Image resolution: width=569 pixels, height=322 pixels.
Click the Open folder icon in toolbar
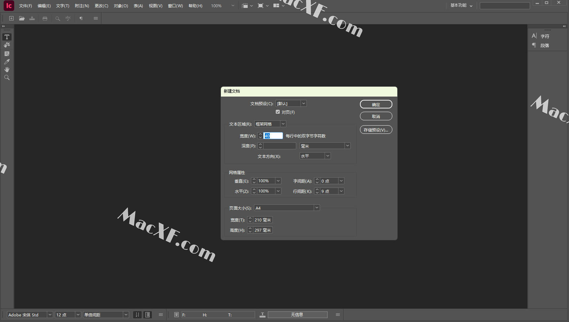22,18
